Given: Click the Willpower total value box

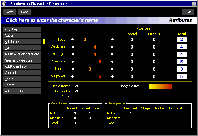Looking at the screenshot, I should tap(182, 76).
